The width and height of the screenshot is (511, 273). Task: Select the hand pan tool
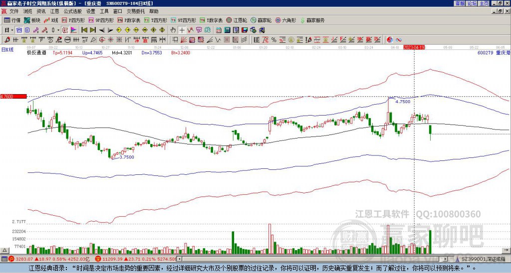173,30
